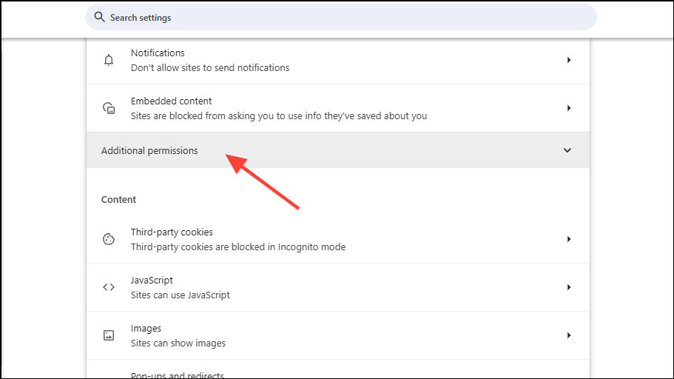The width and height of the screenshot is (674, 379).
Task: Expand the Additional permissions section label
Action: (x=149, y=150)
